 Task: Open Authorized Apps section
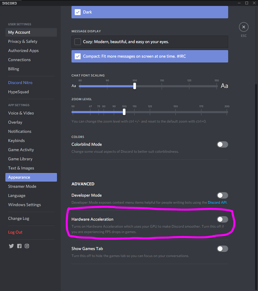pos(31,51)
